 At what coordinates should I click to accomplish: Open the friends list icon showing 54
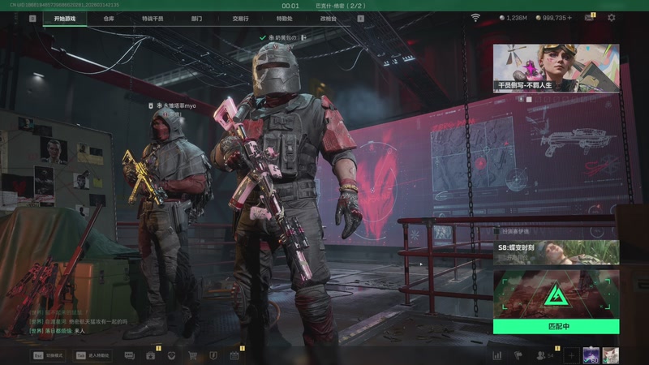point(544,355)
